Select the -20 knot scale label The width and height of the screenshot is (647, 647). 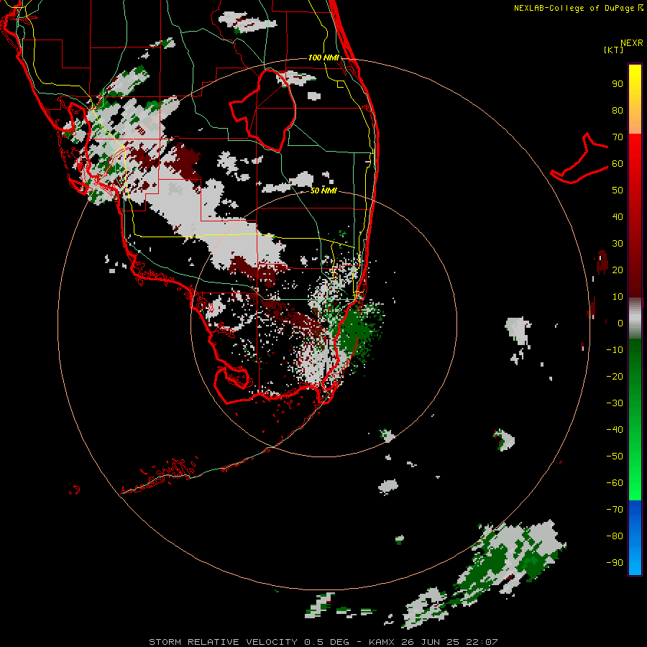tap(615, 377)
